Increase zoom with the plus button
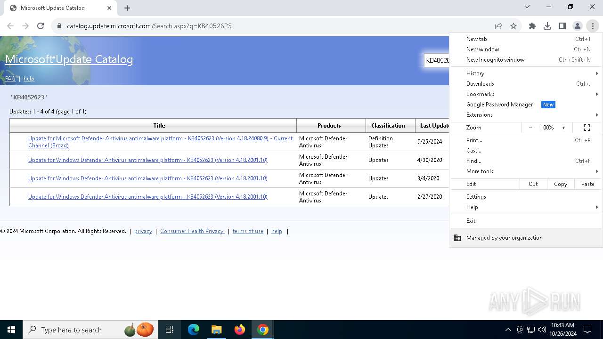 [563, 128]
